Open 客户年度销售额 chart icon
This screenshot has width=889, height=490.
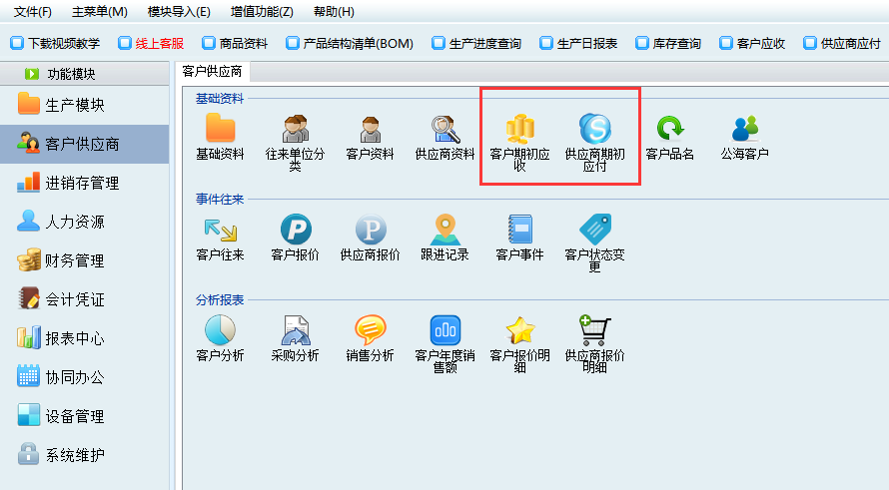click(444, 330)
